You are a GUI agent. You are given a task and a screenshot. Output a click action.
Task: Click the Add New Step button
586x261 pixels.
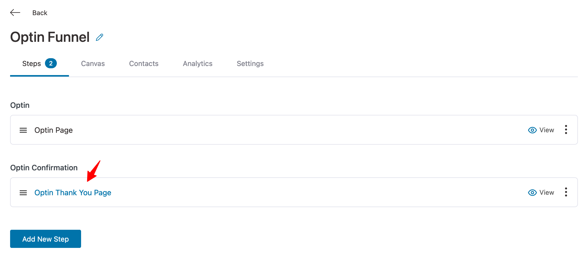pos(45,239)
